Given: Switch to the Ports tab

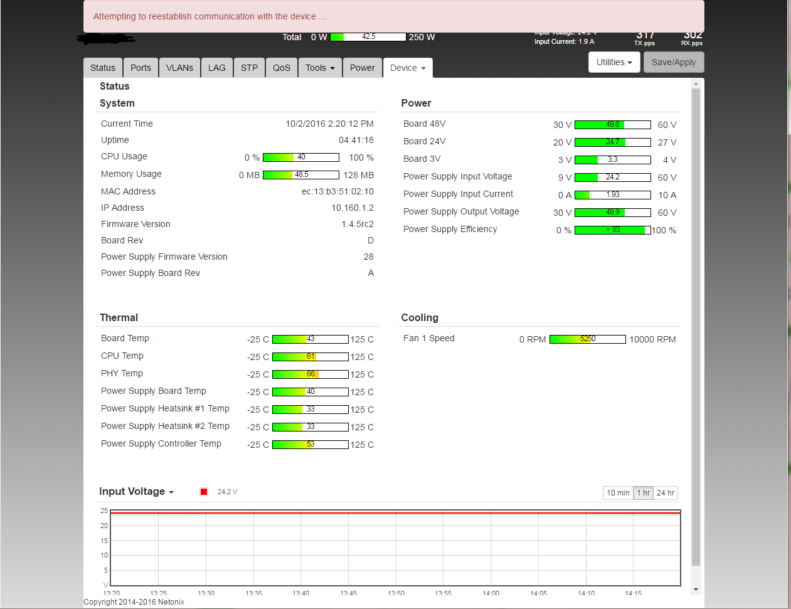Looking at the screenshot, I should pos(141,68).
